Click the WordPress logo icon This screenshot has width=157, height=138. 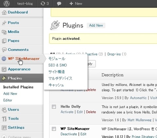coord(7,4)
